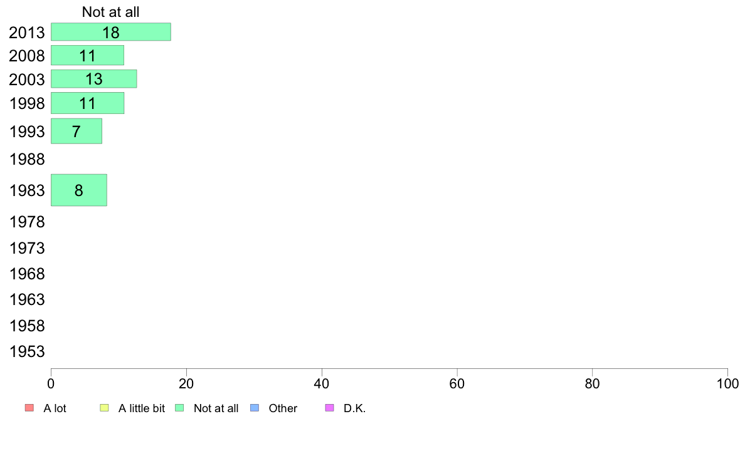745x461 pixels.
Task: Select the 2003 bar showing 13
Action: 94,79
